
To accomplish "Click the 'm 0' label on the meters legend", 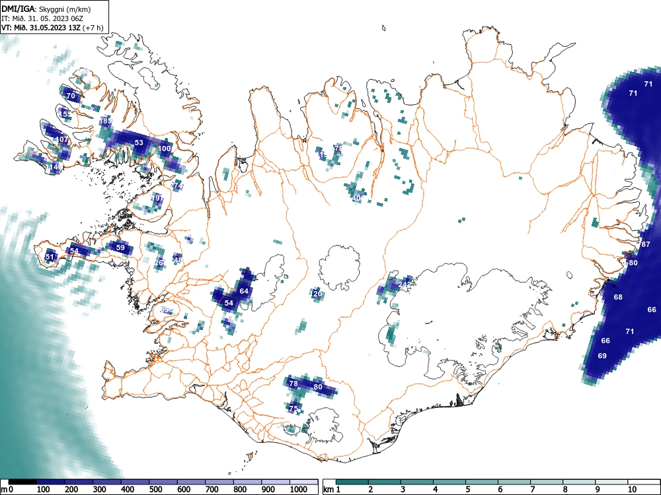I will pyautogui.click(x=7, y=490).
